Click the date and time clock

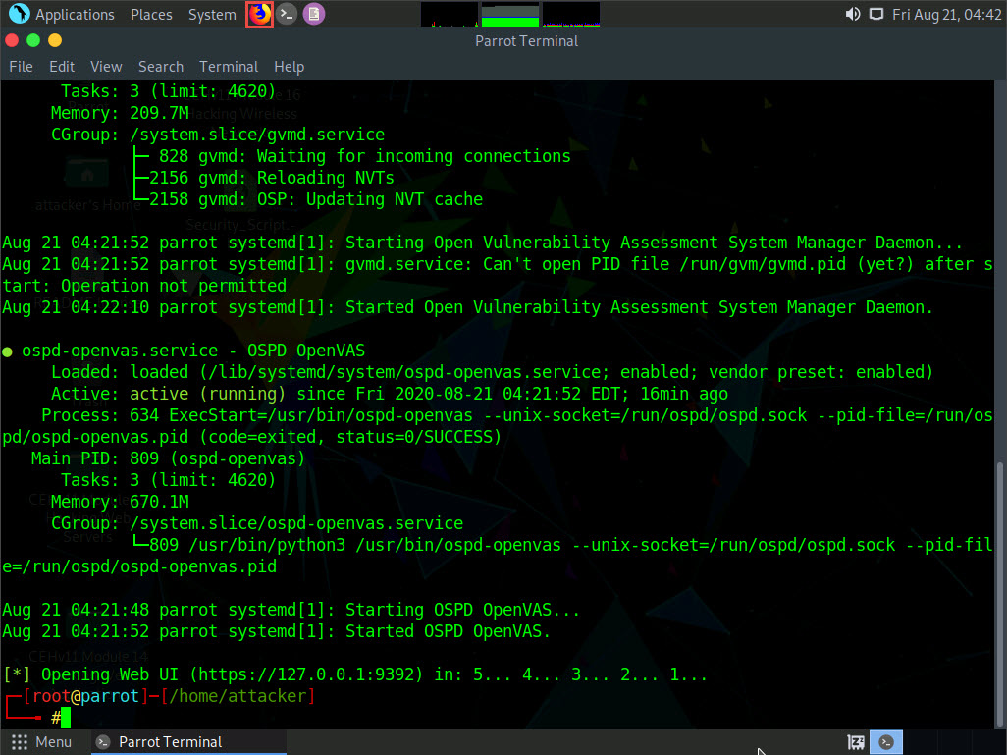946,14
